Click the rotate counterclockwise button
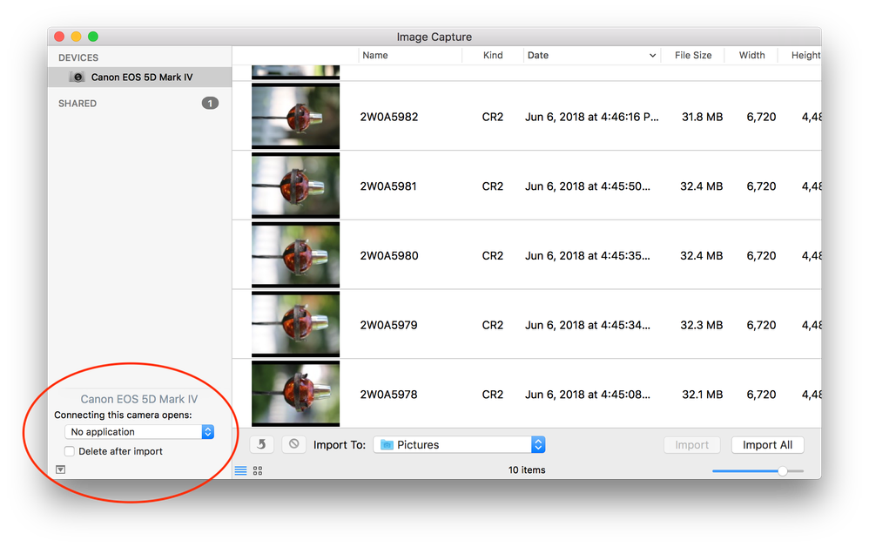The image size is (869, 547). (262, 444)
